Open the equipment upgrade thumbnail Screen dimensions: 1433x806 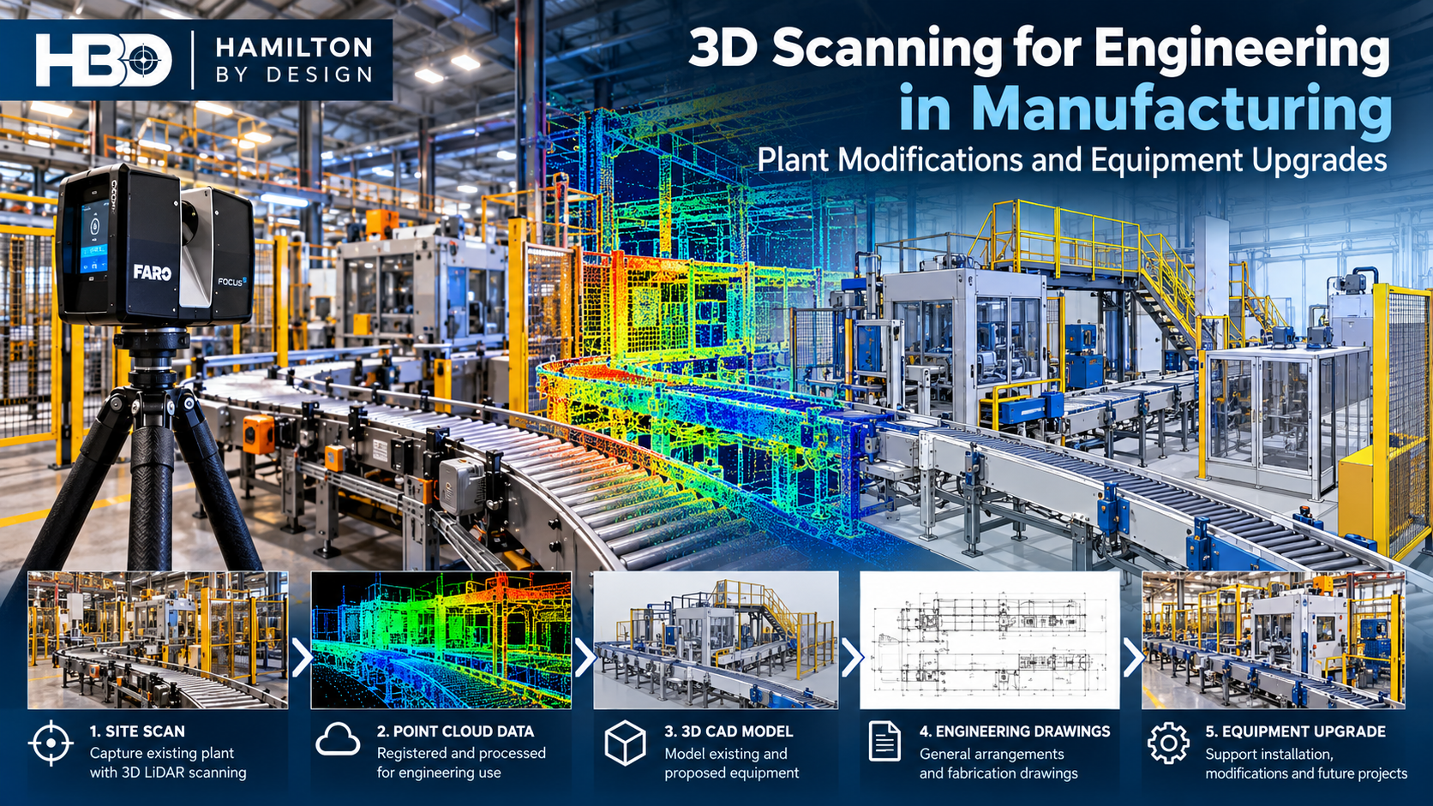[x=1273, y=640]
